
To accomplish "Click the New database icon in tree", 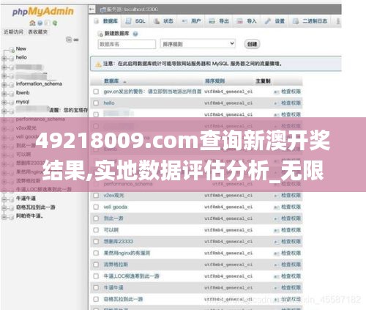I will coord(12,50).
